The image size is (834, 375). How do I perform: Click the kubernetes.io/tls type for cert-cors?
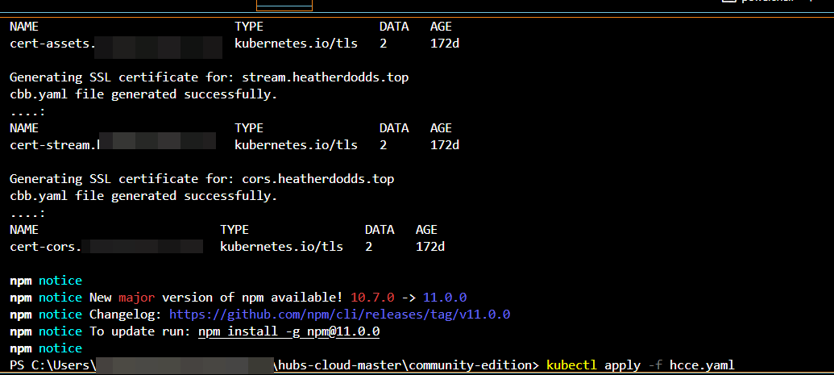pos(281,246)
